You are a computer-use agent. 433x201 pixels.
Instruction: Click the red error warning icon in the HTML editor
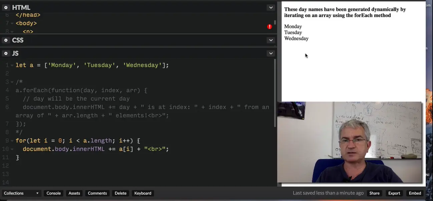(270, 27)
